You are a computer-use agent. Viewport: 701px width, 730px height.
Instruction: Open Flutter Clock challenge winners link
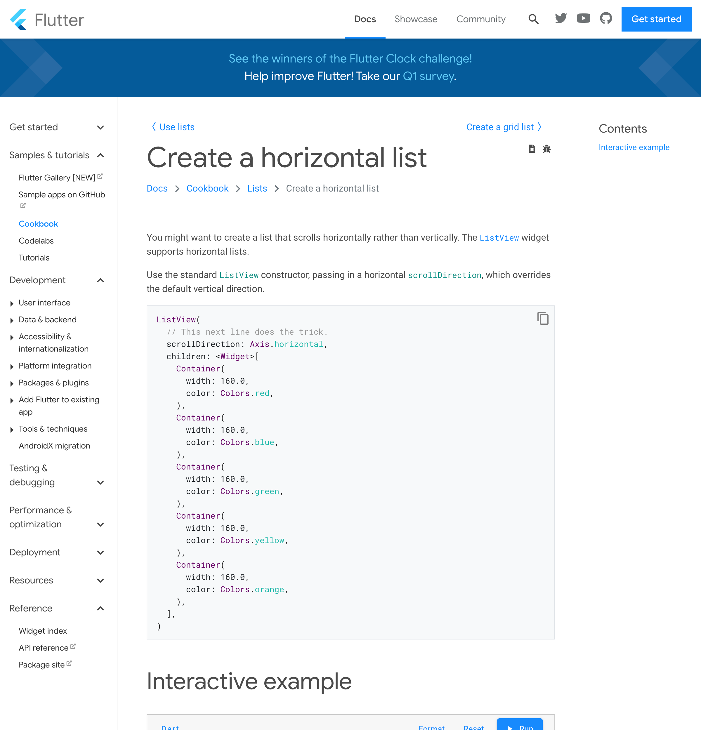350,58
